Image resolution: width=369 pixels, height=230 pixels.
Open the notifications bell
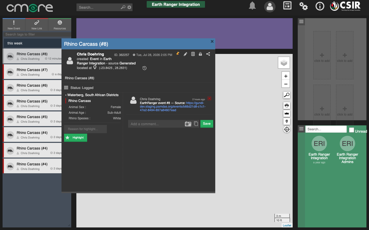[252, 6]
